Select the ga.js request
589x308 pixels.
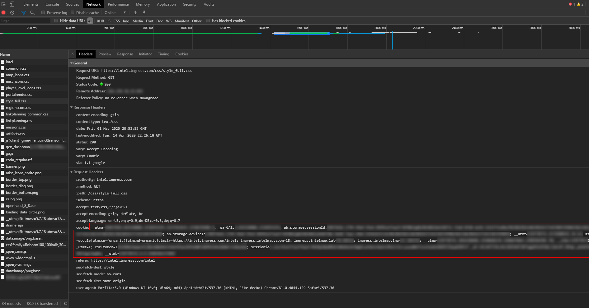(34, 153)
